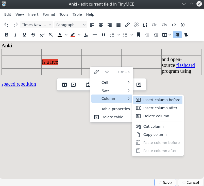Toggle blockquote formatting
The width and height of the screenshot is (204, 186).
click(x=104, y=35)
